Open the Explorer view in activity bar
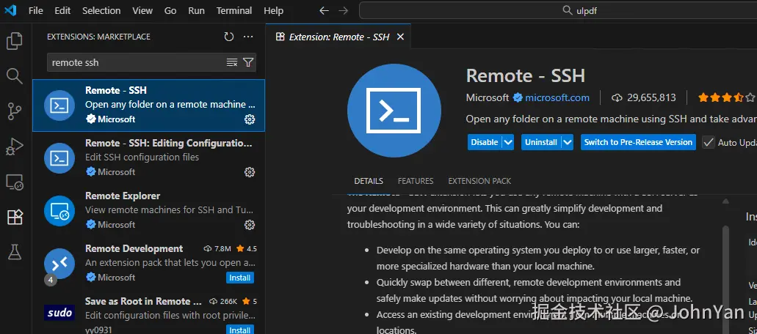 pyautogui.click(x=14, y=41)
